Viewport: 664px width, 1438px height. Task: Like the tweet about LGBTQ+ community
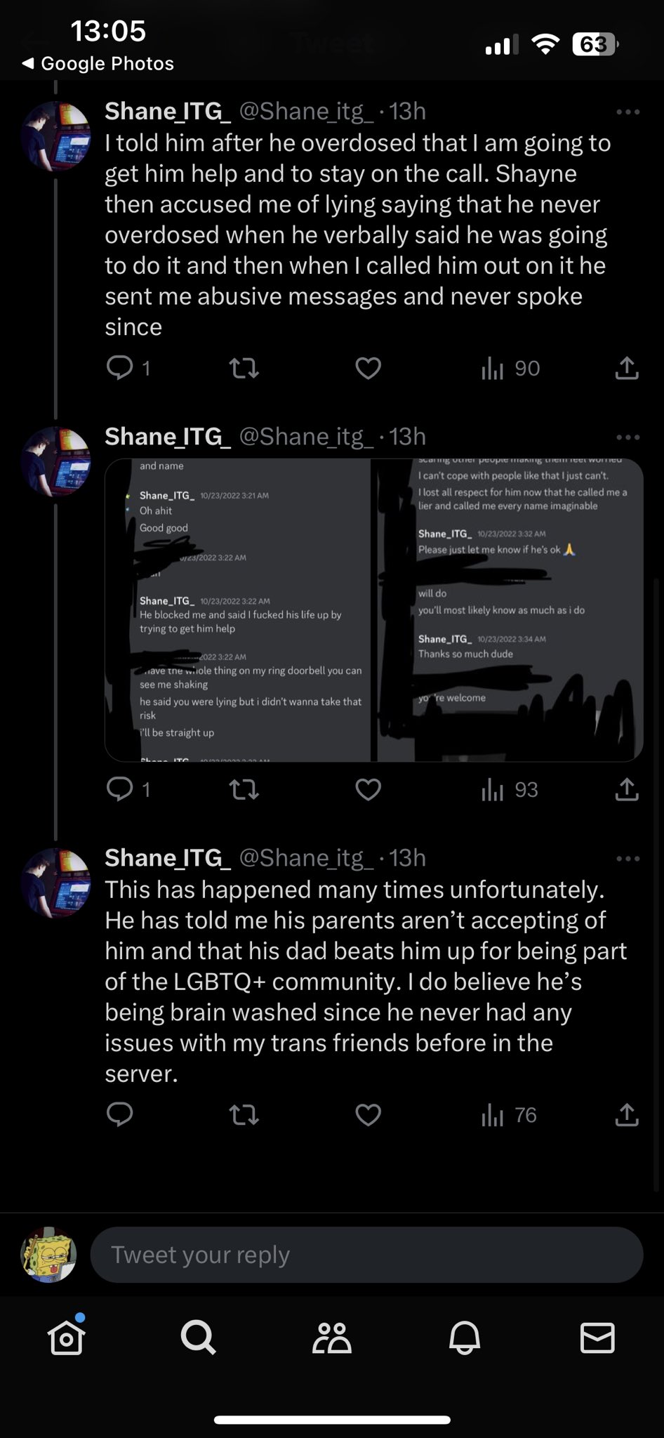[x=368, y=1115]
